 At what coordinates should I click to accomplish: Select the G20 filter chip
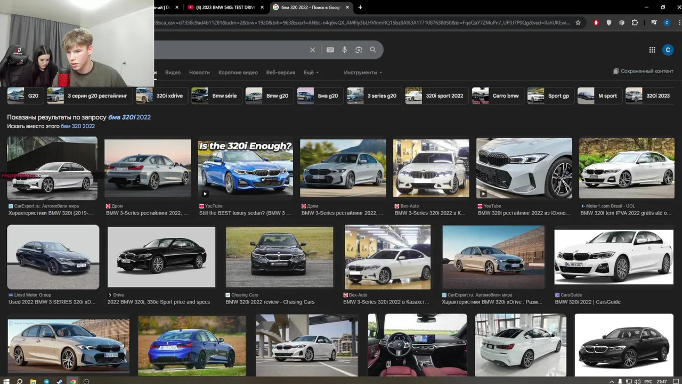click(x=25, y=96)
